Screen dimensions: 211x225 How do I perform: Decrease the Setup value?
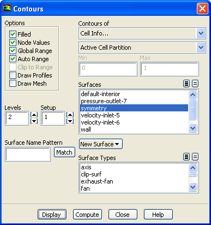point(70,121)
